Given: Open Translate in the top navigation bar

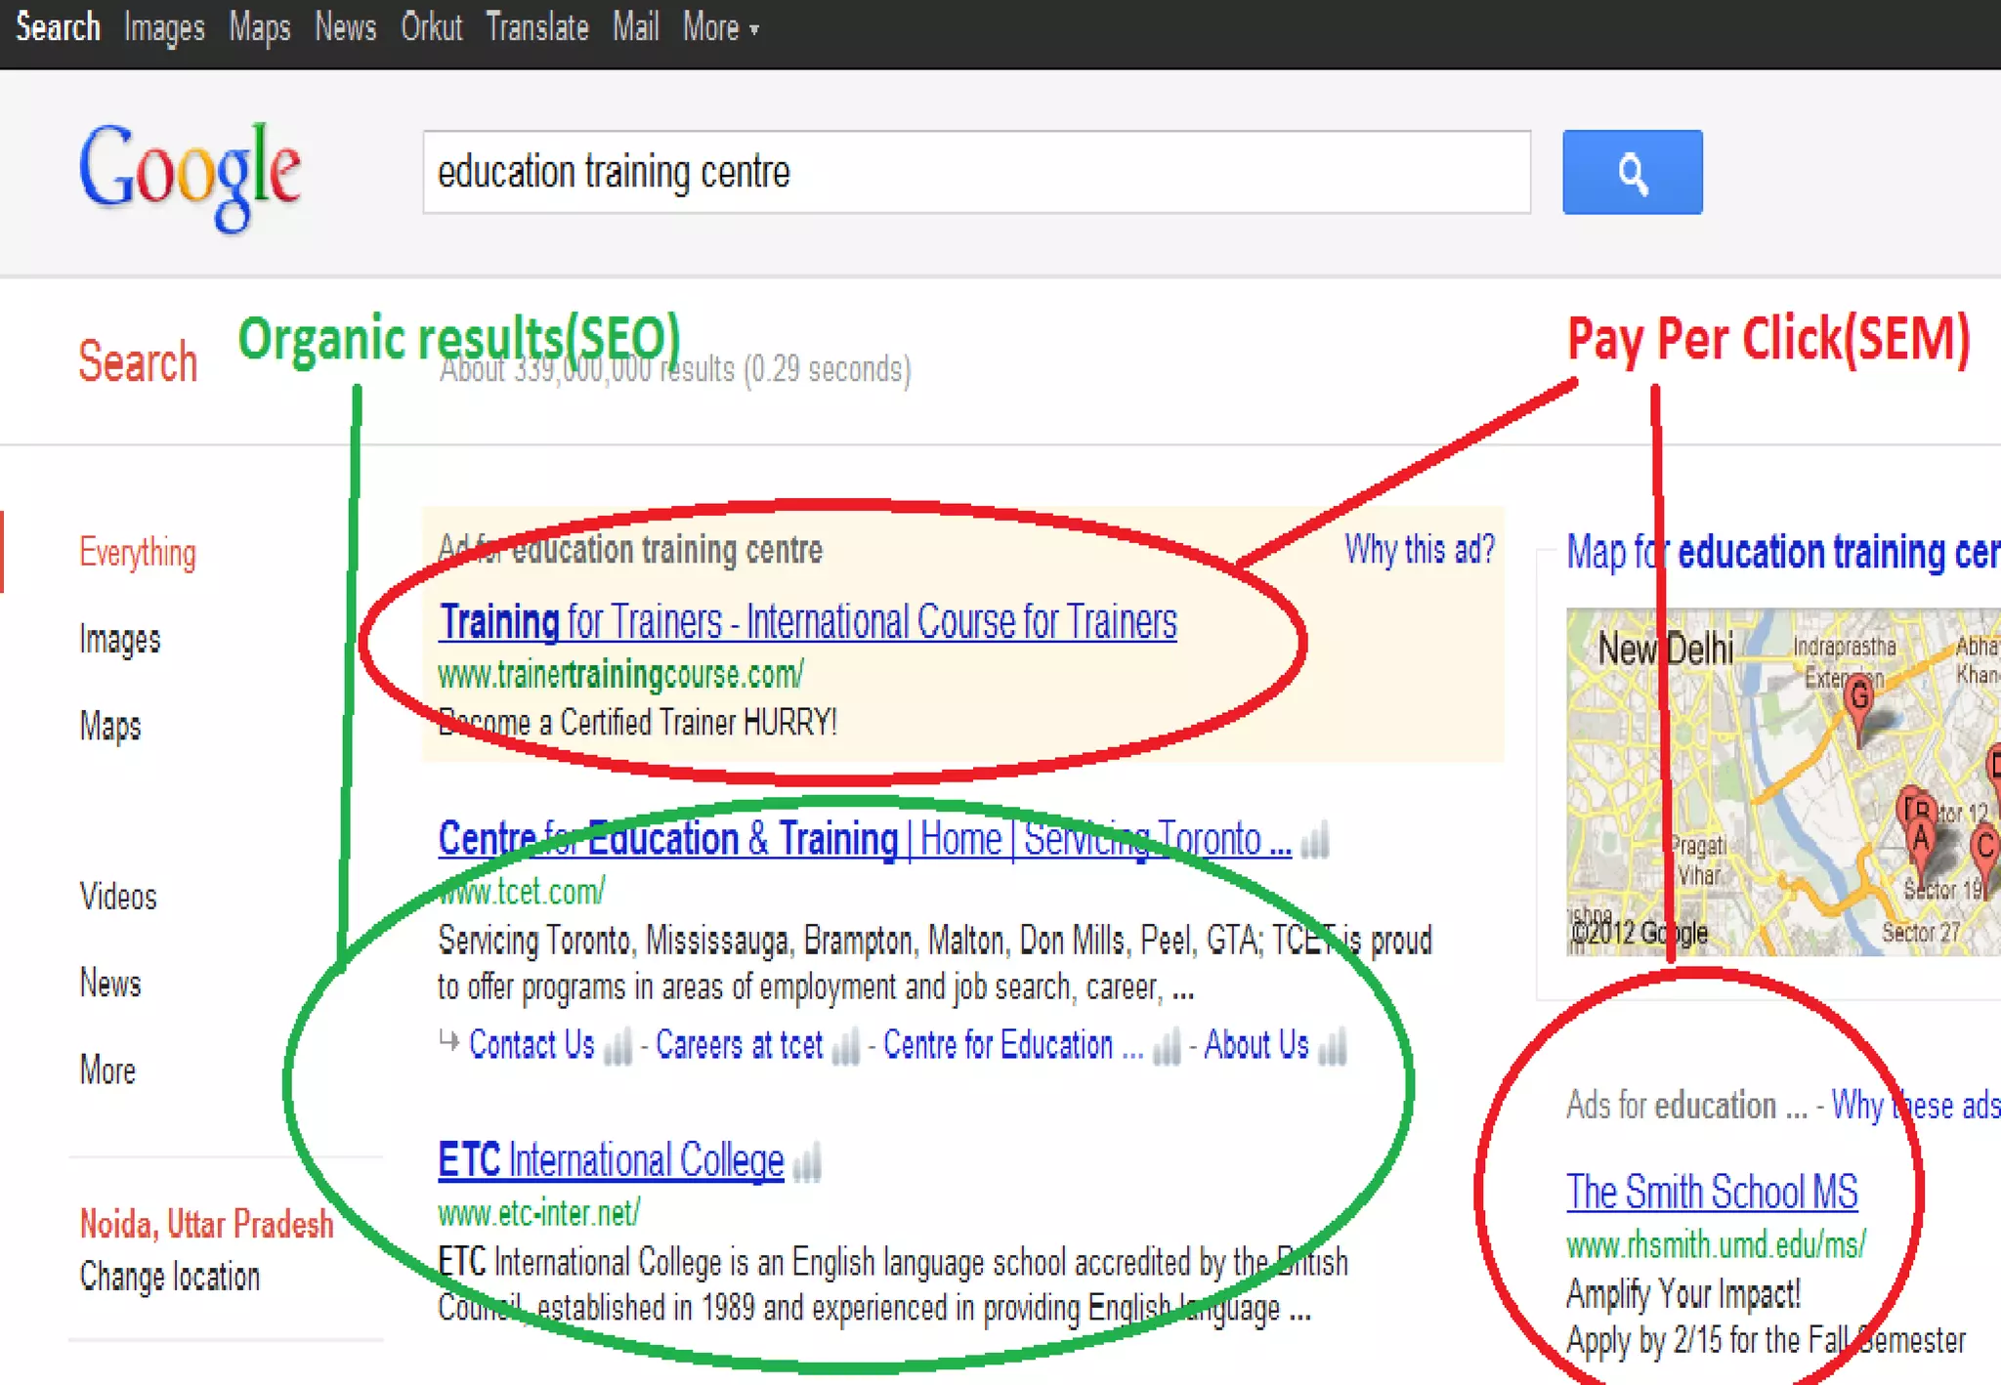Looking at the screenshot, I should [537, 28].
